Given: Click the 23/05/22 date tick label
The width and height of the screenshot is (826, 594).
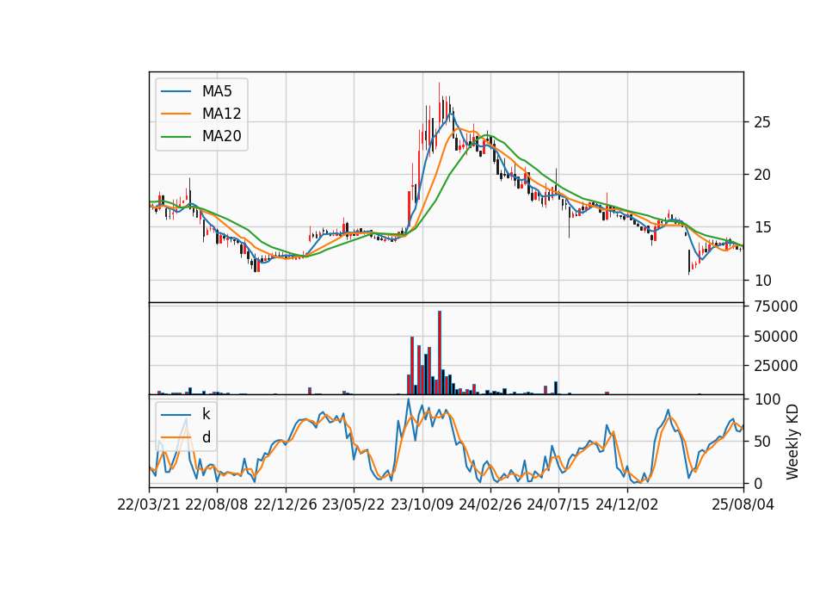Looking at the screenshot, I should [354, 505].
